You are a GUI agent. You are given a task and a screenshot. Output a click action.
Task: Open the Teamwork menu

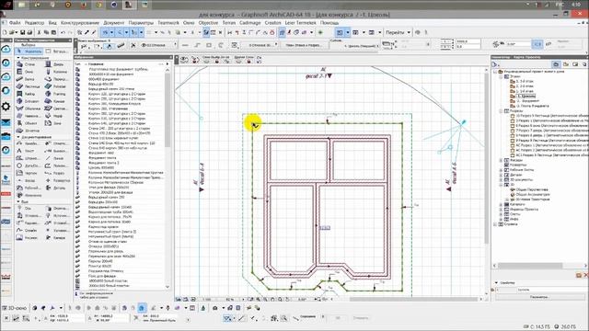pos(167,23)
